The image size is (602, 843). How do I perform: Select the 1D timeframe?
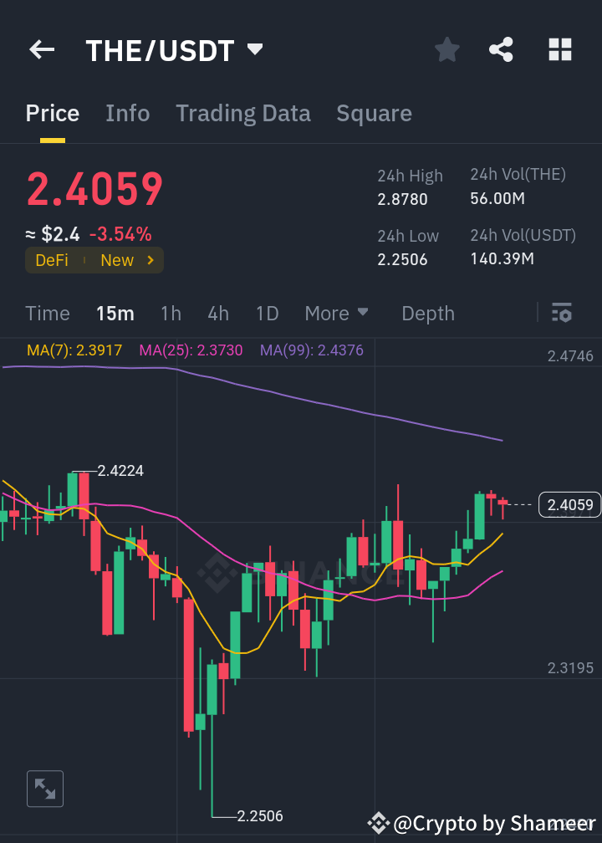point(267,313)
